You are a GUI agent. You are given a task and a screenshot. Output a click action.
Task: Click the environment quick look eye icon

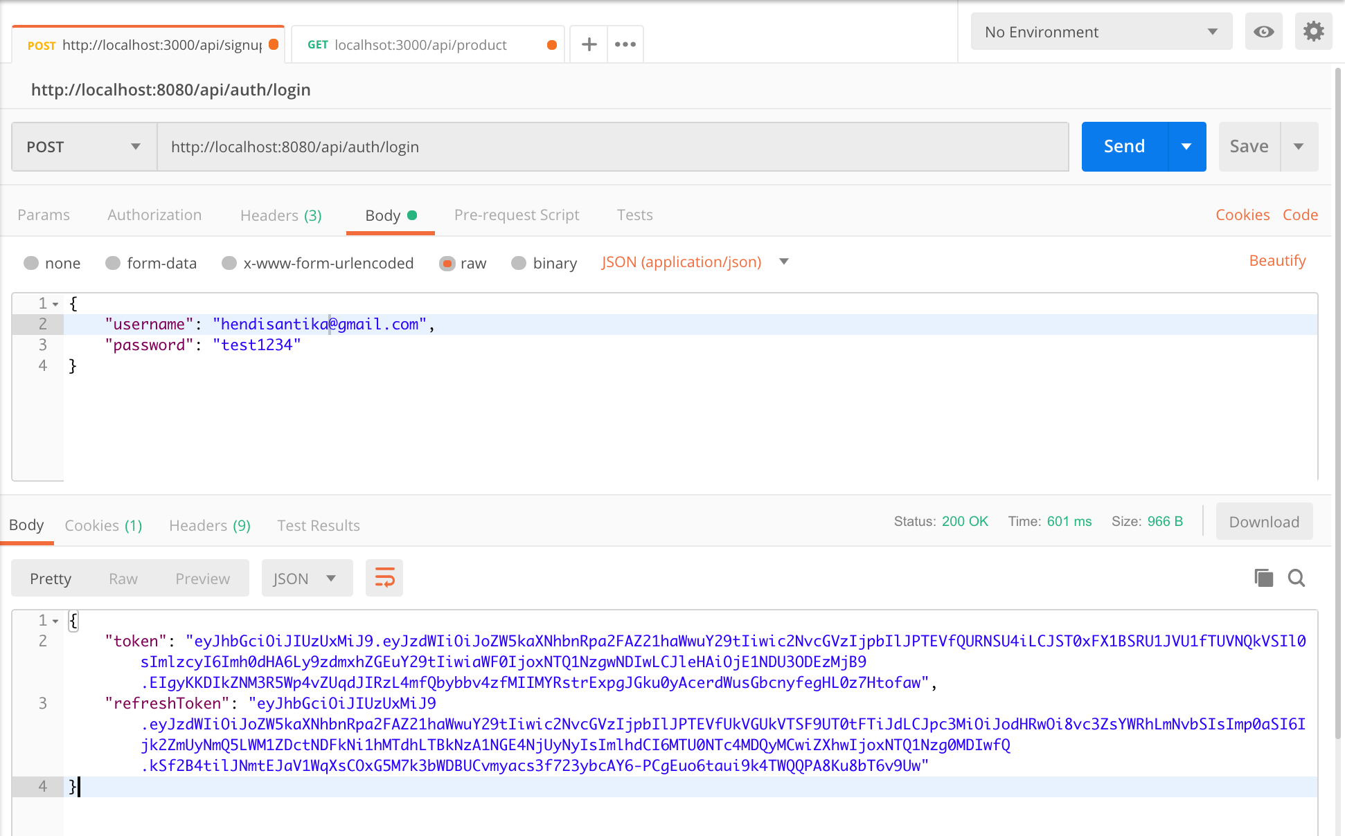[x=1263, y=32]
